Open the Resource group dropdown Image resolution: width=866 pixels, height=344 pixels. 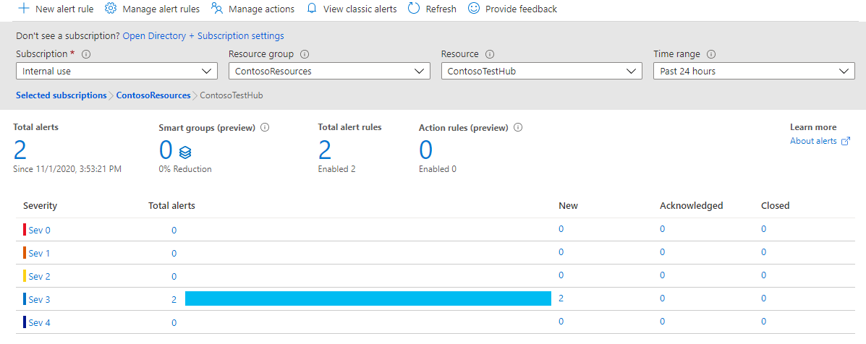pos(329,71)
